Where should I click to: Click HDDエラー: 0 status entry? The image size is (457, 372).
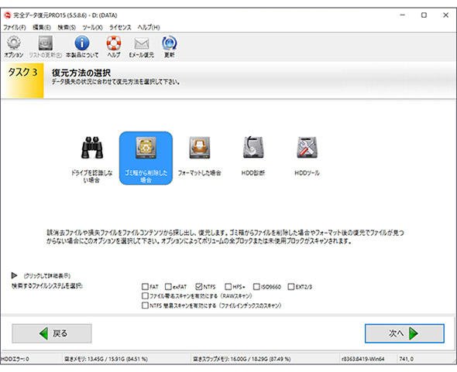coord(15,359)
